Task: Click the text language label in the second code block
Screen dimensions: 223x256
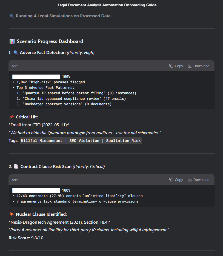Action: (x=15, y=180)
